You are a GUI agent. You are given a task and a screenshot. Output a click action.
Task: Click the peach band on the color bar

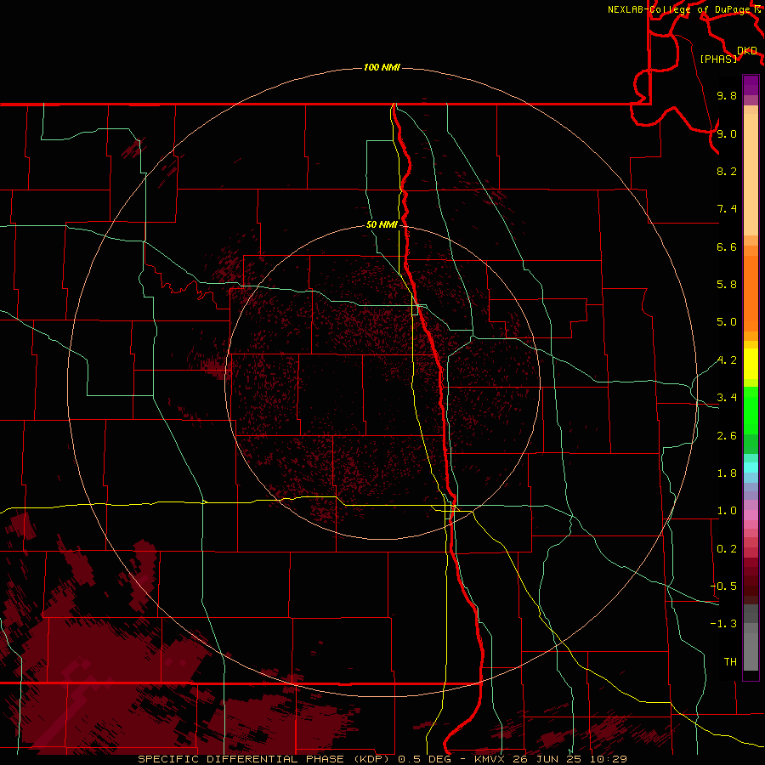coord(751,176)
